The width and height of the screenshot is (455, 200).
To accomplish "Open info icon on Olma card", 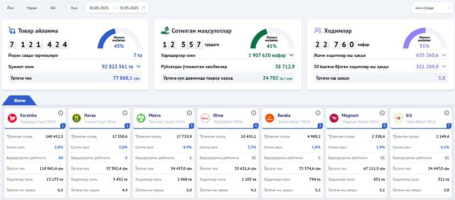I will (x=253, y=113).
